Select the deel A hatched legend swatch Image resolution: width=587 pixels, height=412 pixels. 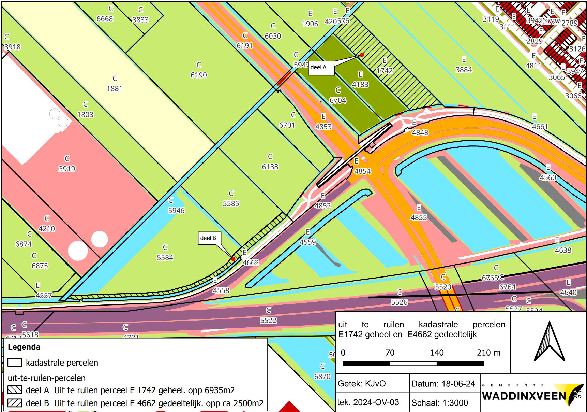15,390
